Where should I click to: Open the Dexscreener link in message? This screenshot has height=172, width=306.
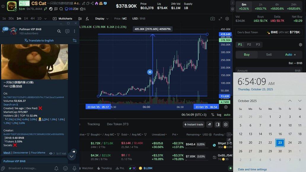point(21,153)
